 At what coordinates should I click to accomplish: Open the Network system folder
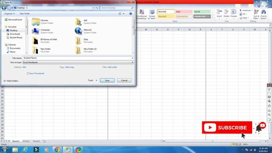[86, 31]
